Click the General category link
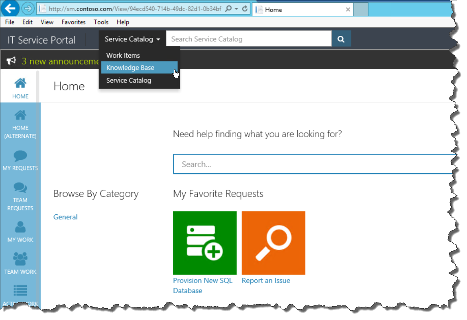 click(x=65, y=217)
